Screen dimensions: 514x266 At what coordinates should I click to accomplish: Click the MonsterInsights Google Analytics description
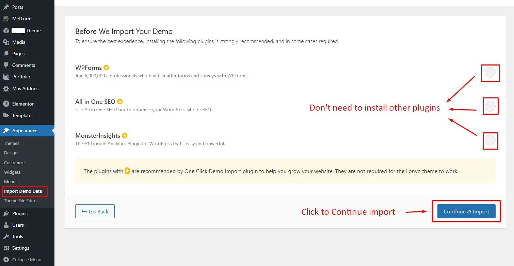coord(150,144)
